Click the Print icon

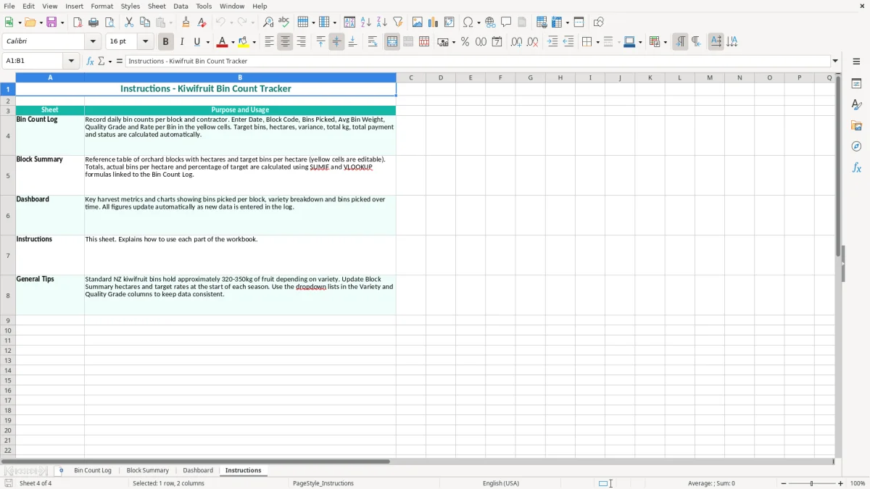point(94,22)
